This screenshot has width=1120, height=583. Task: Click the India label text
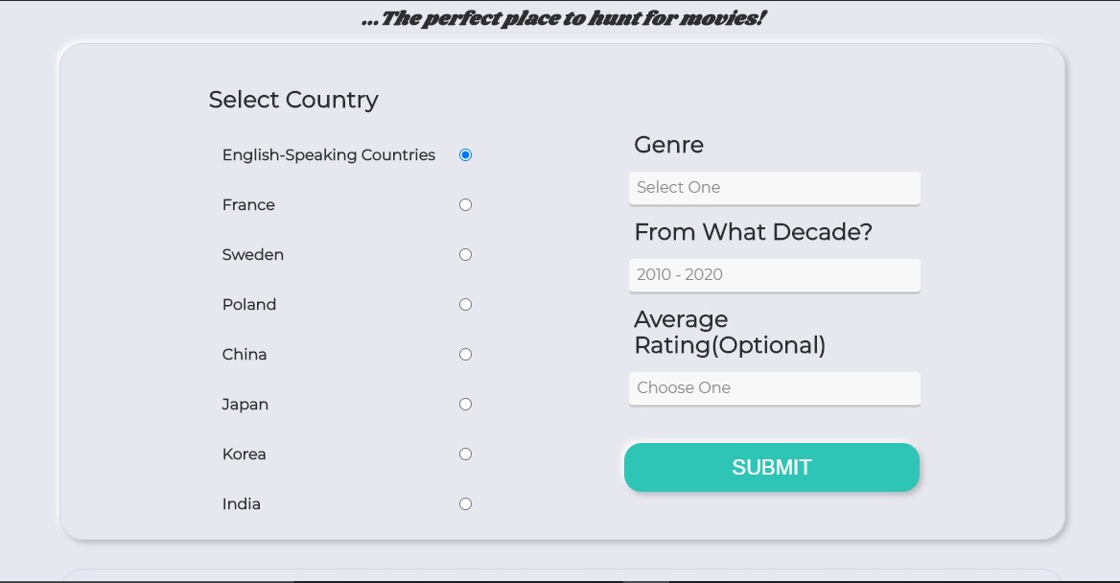pos(242,504)
